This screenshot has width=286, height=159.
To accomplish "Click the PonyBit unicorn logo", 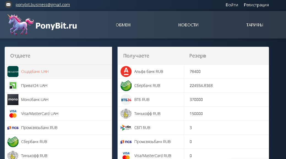I will tap(21, 24).
